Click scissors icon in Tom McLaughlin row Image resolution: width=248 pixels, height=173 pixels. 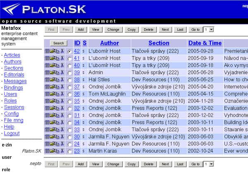click(62, 94)
